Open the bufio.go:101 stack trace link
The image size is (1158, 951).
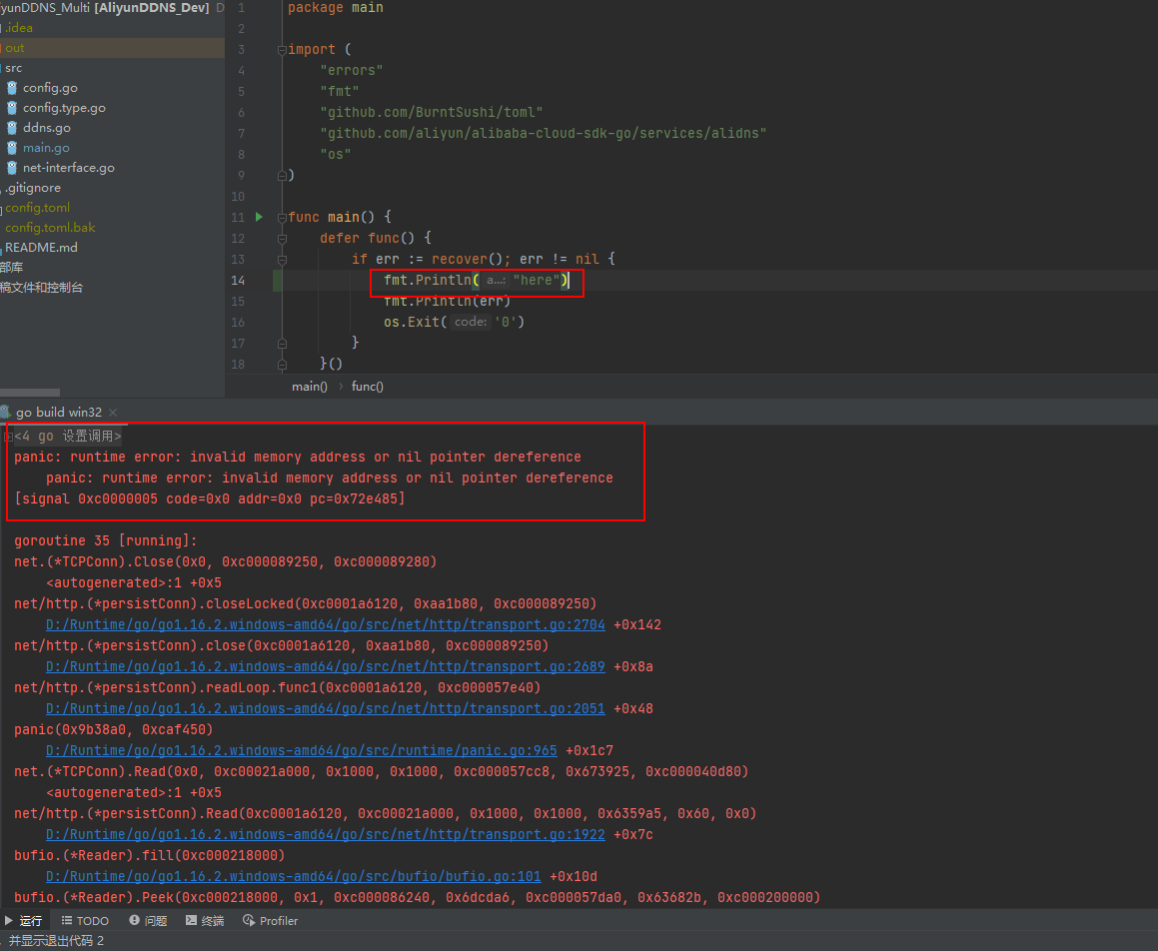point(293,876)
